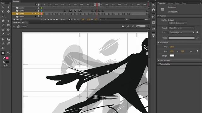This screenshot has height=113, width=202.
Task: Collapse the Properties section
Action: pyautogui.click(x=158, y=43)
